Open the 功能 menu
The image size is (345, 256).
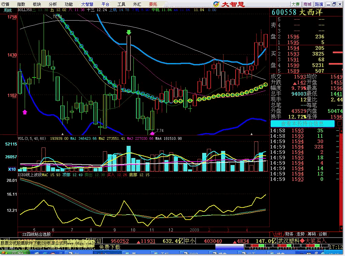69,4
